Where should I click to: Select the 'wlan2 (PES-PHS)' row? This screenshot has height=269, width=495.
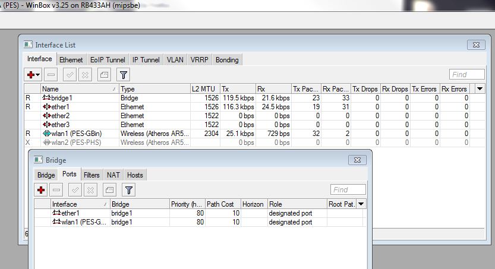click(254, 143)
